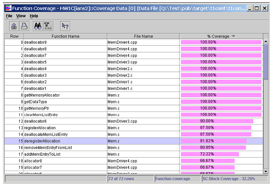Sort by Function Name column header
This screenshot has height=186, width=273.
point(65,37)
